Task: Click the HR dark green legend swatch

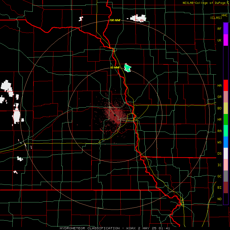Action: pyautogui.click(x=226, y=120)
